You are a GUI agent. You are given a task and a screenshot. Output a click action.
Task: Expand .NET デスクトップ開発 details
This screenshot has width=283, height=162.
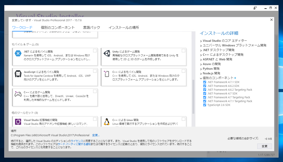pos(201,51)
